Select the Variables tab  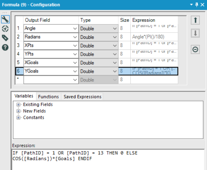click(x=24, y=96)
